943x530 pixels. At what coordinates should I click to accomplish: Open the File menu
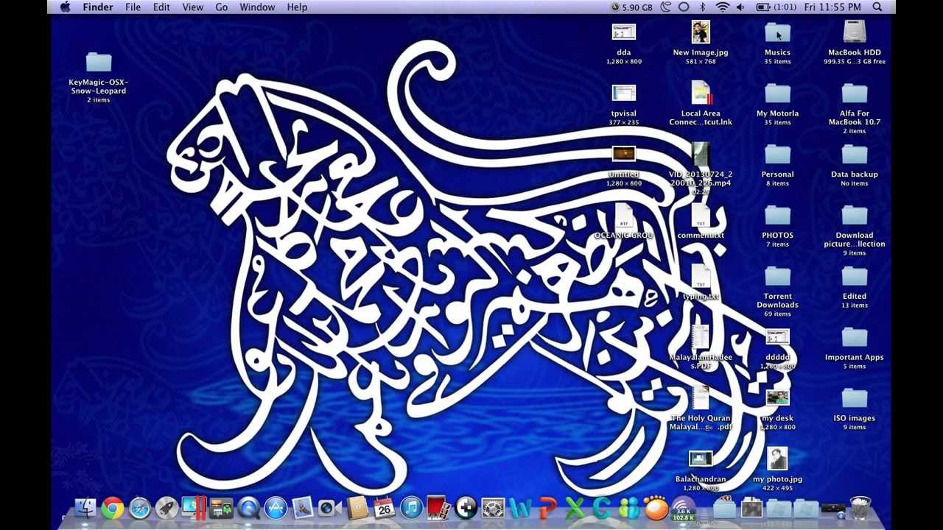coord(133,7)
